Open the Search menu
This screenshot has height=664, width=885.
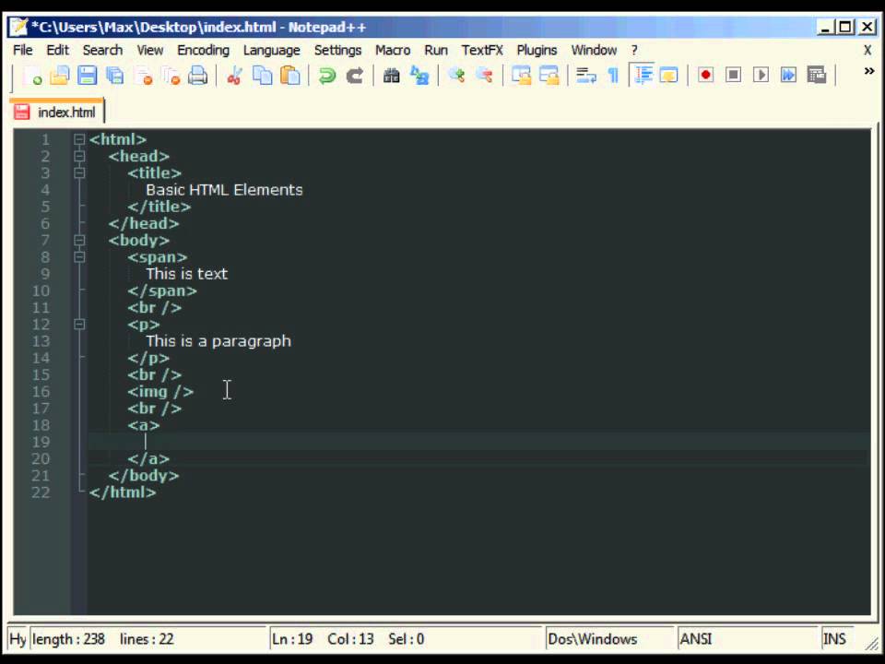coord(102,50)
